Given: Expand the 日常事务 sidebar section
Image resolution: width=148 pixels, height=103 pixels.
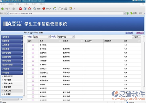Looking at the screenshot, I should [12, 37].
